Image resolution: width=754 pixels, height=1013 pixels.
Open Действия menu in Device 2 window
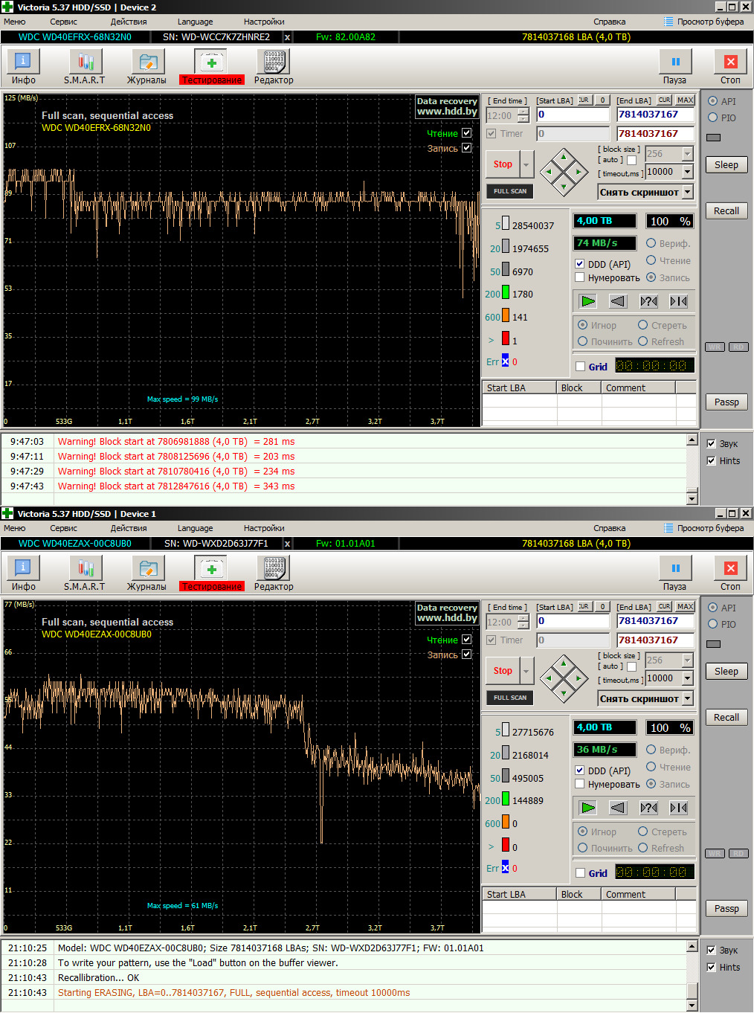point(129,22)
